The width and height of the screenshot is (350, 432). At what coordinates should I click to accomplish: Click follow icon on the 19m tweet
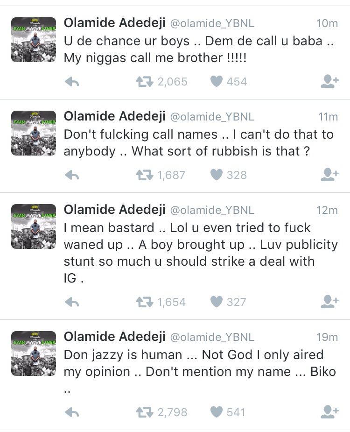pos(329,412)
